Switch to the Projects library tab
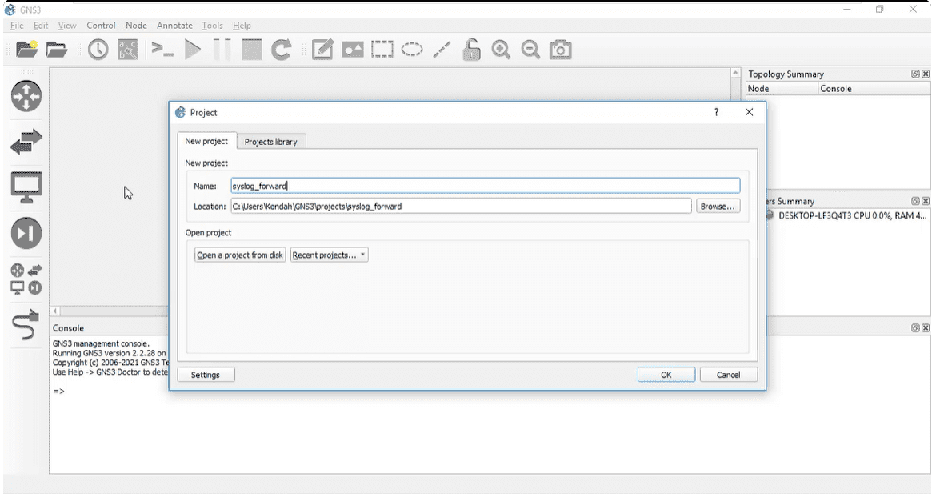932x494 pixels. coord(270,142)
